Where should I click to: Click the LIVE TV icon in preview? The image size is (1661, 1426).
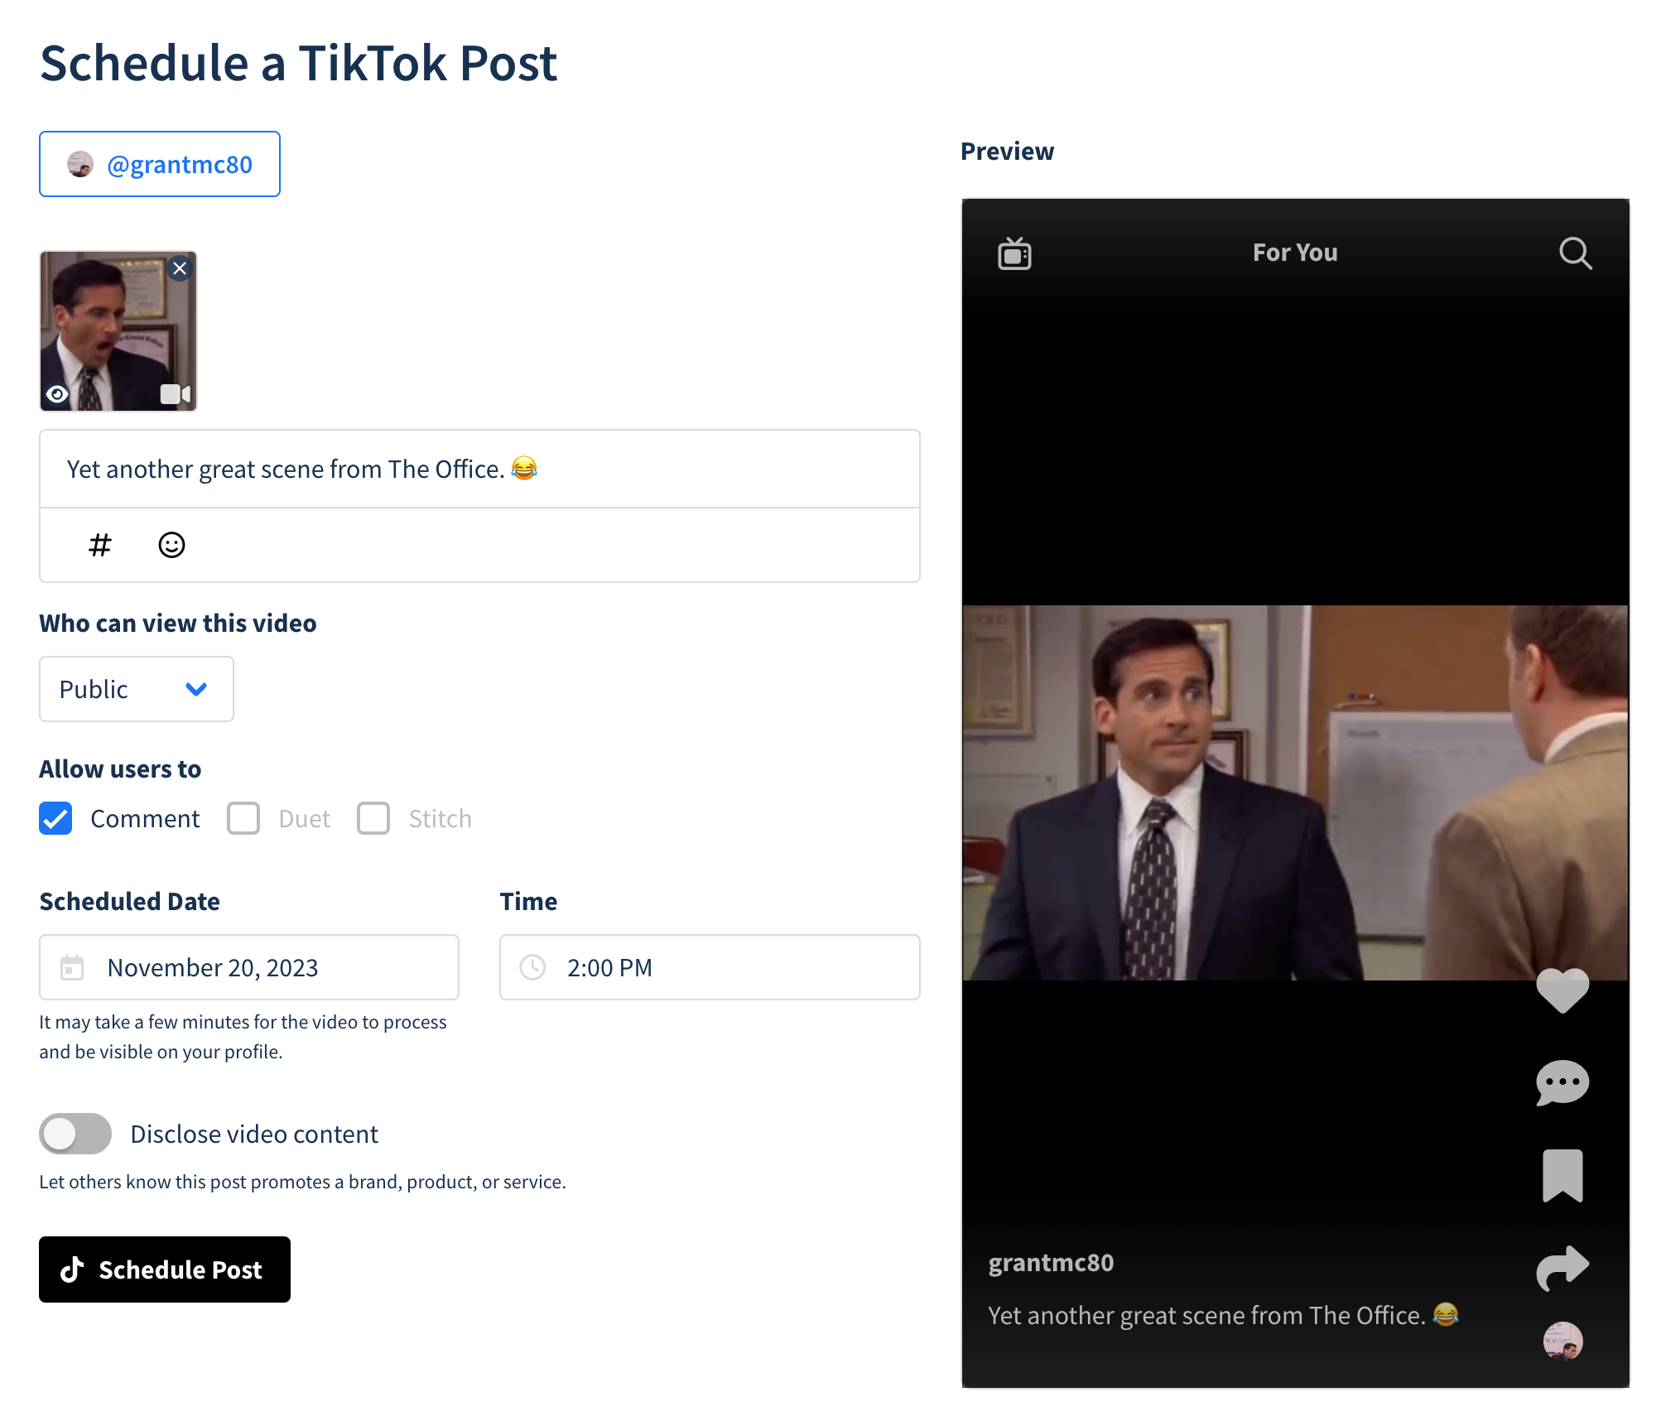point(1014,253)
